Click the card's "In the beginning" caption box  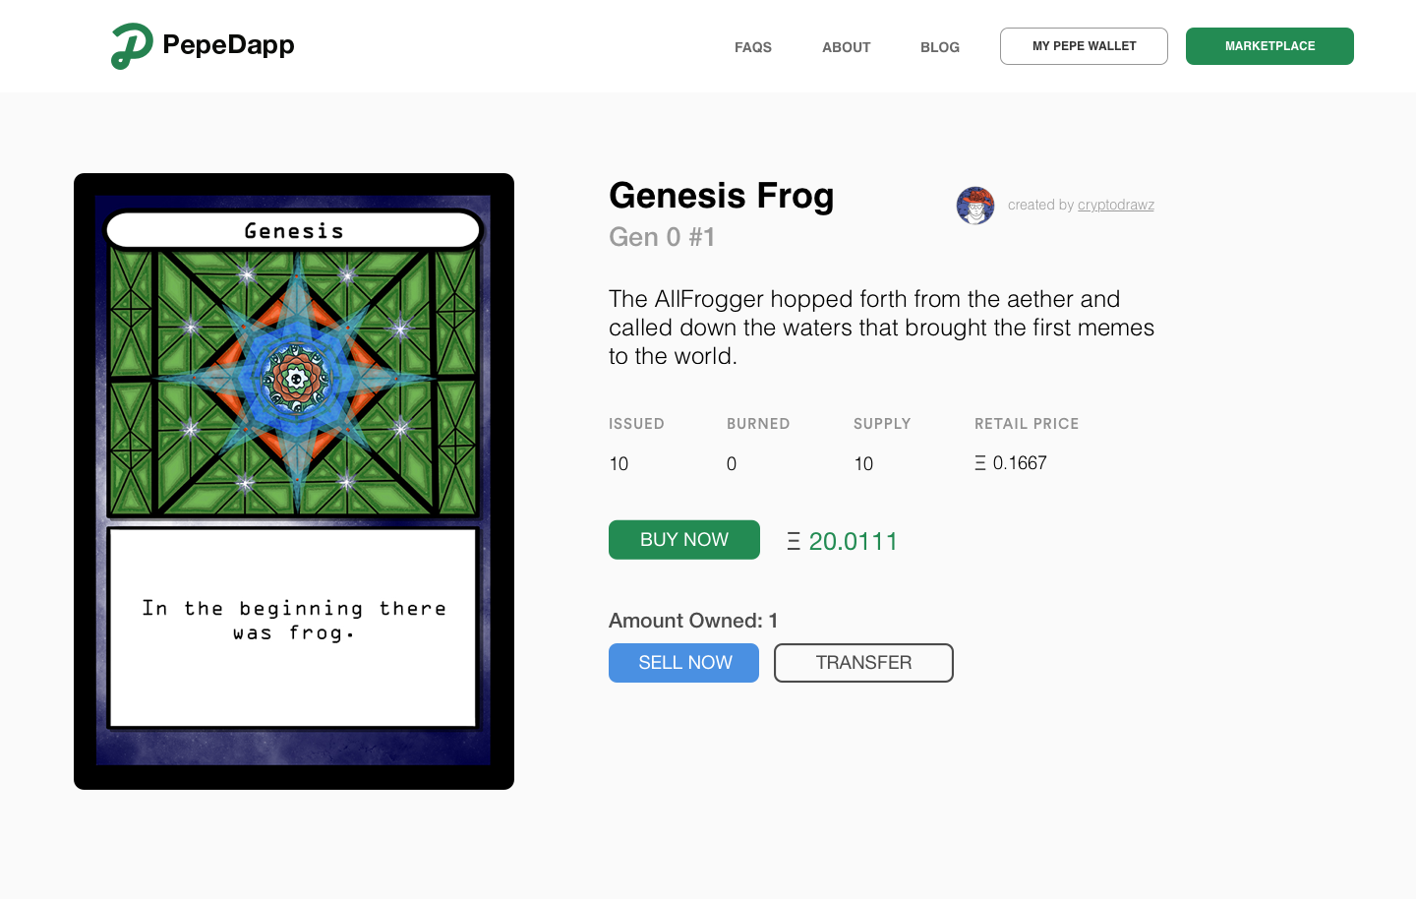(x=294, y=628)
